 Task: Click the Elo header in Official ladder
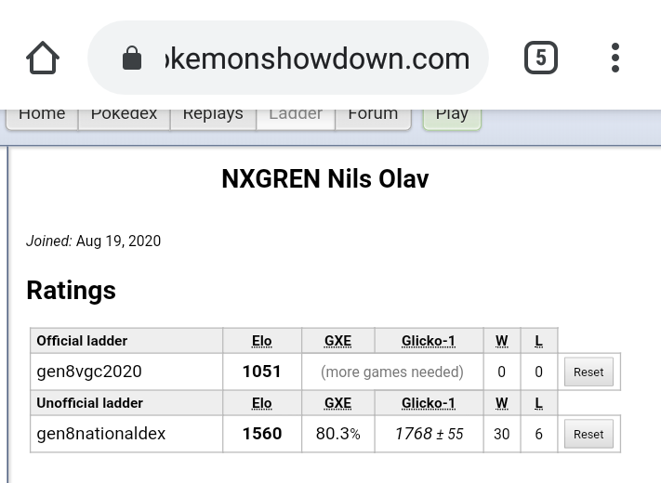point(262,341)
